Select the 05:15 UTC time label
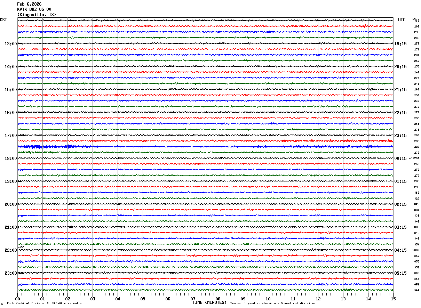This screenshot has height=308, width=421. coord(400,273)
